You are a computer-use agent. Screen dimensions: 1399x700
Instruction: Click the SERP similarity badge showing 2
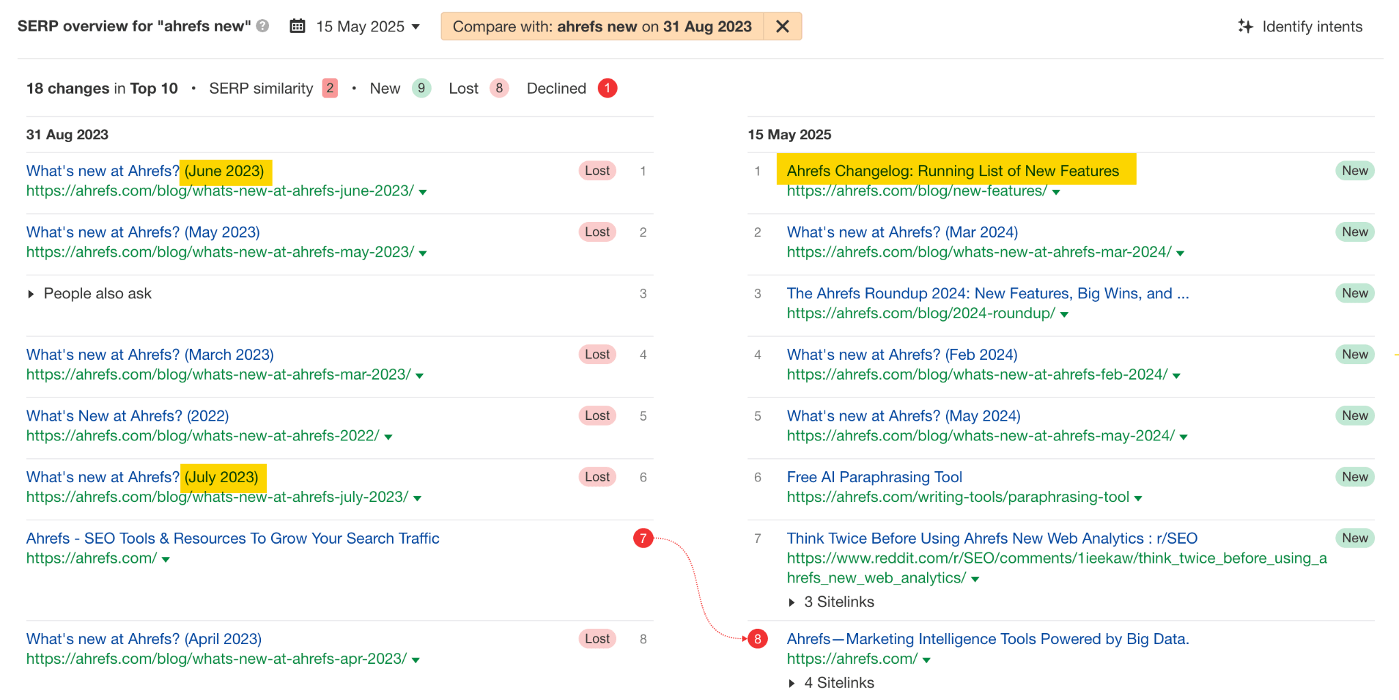pos(329,88)
